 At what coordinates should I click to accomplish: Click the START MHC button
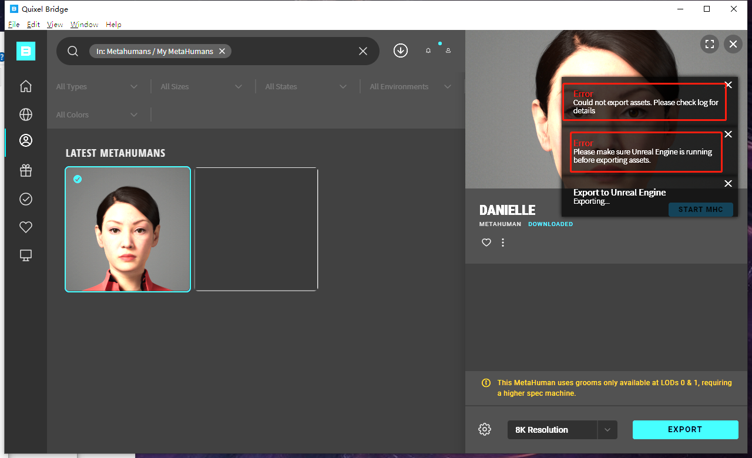[700, 210]
